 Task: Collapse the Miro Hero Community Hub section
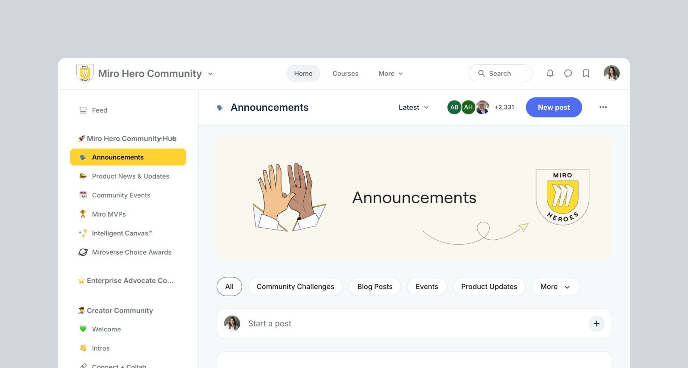click(x=127, y=138)
